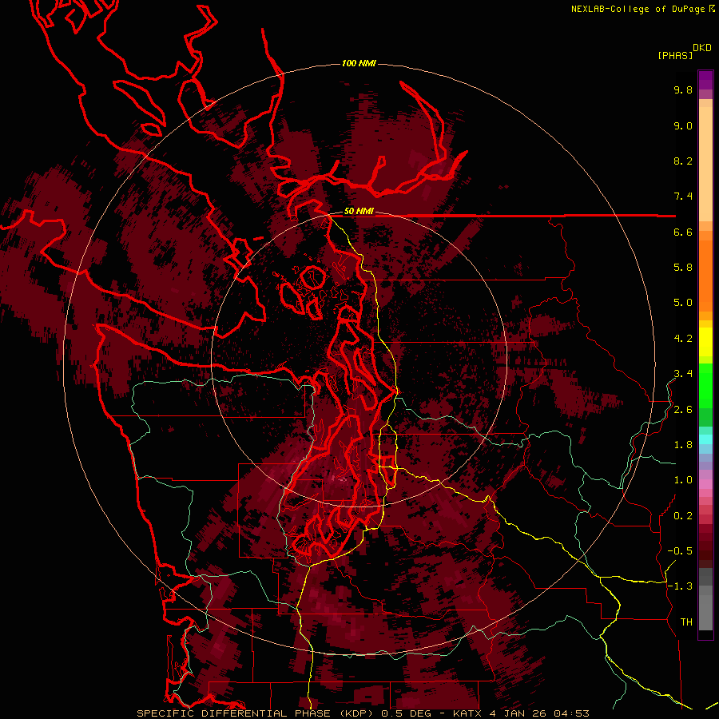Click the TH threshold legend label
This screenshot has height=719, width=719.
coord(686,622)
